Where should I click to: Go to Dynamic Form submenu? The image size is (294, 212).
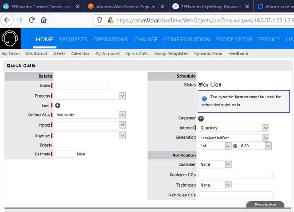[x=208, y=54]
